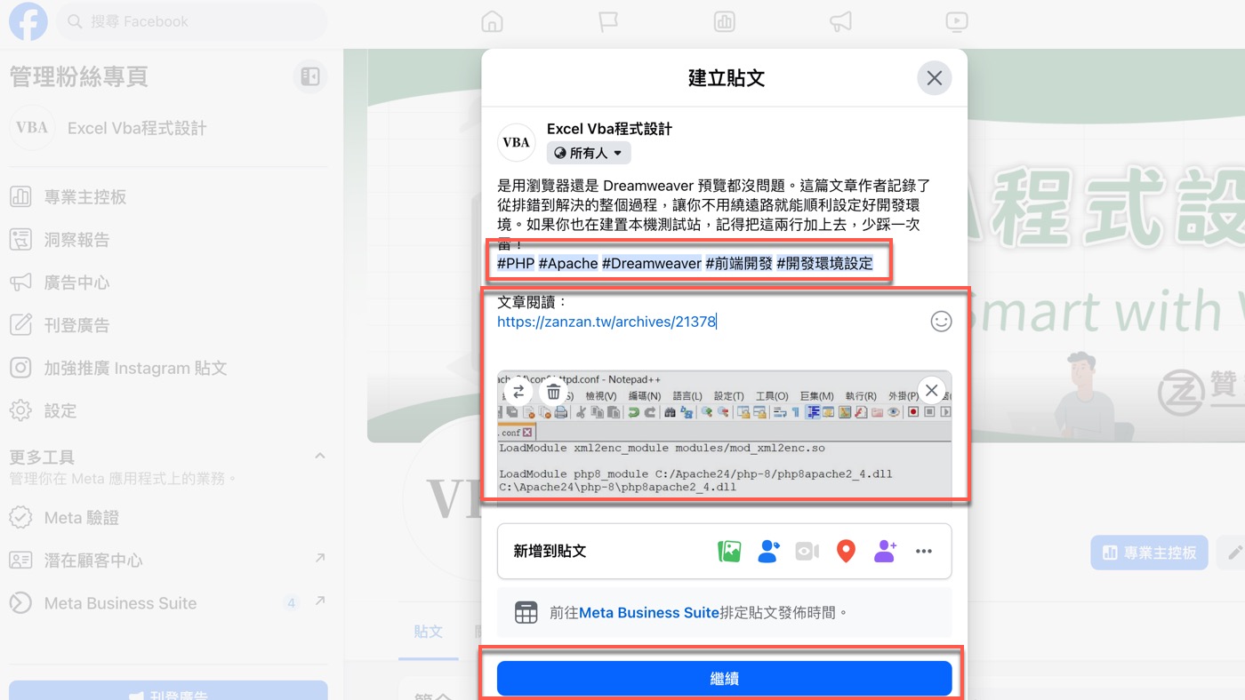Screen dimensions: 1245x700
Task: Open 加強推廣 Instagram 貼文 in sidebar
Action: [167, 368]
